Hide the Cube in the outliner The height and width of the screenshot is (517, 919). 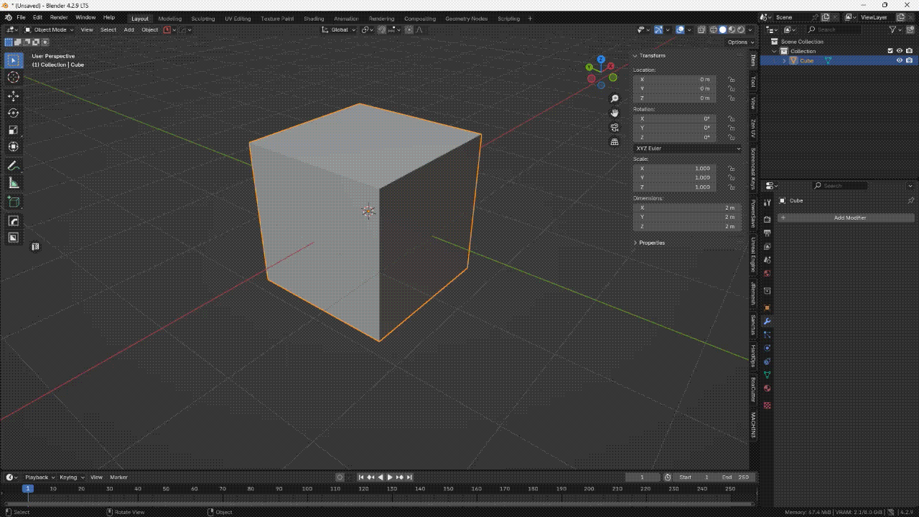coord(899,61)
